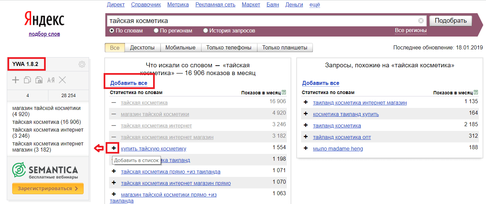486x204 pixels.
Task: Switch to the 'Мобильные' tab
Action: tap(181, 48)
